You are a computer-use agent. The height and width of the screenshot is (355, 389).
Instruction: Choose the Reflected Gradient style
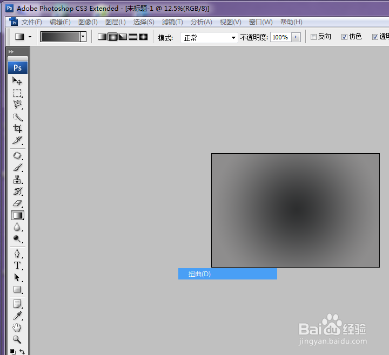tap(133, 37)
